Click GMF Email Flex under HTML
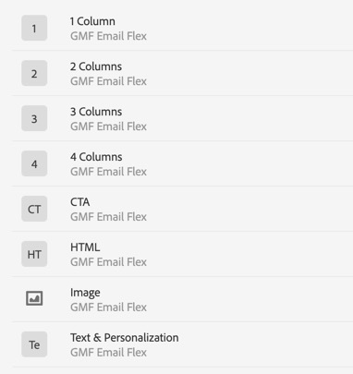This screenshot has height=374, width=353. (x=108, y=262)
